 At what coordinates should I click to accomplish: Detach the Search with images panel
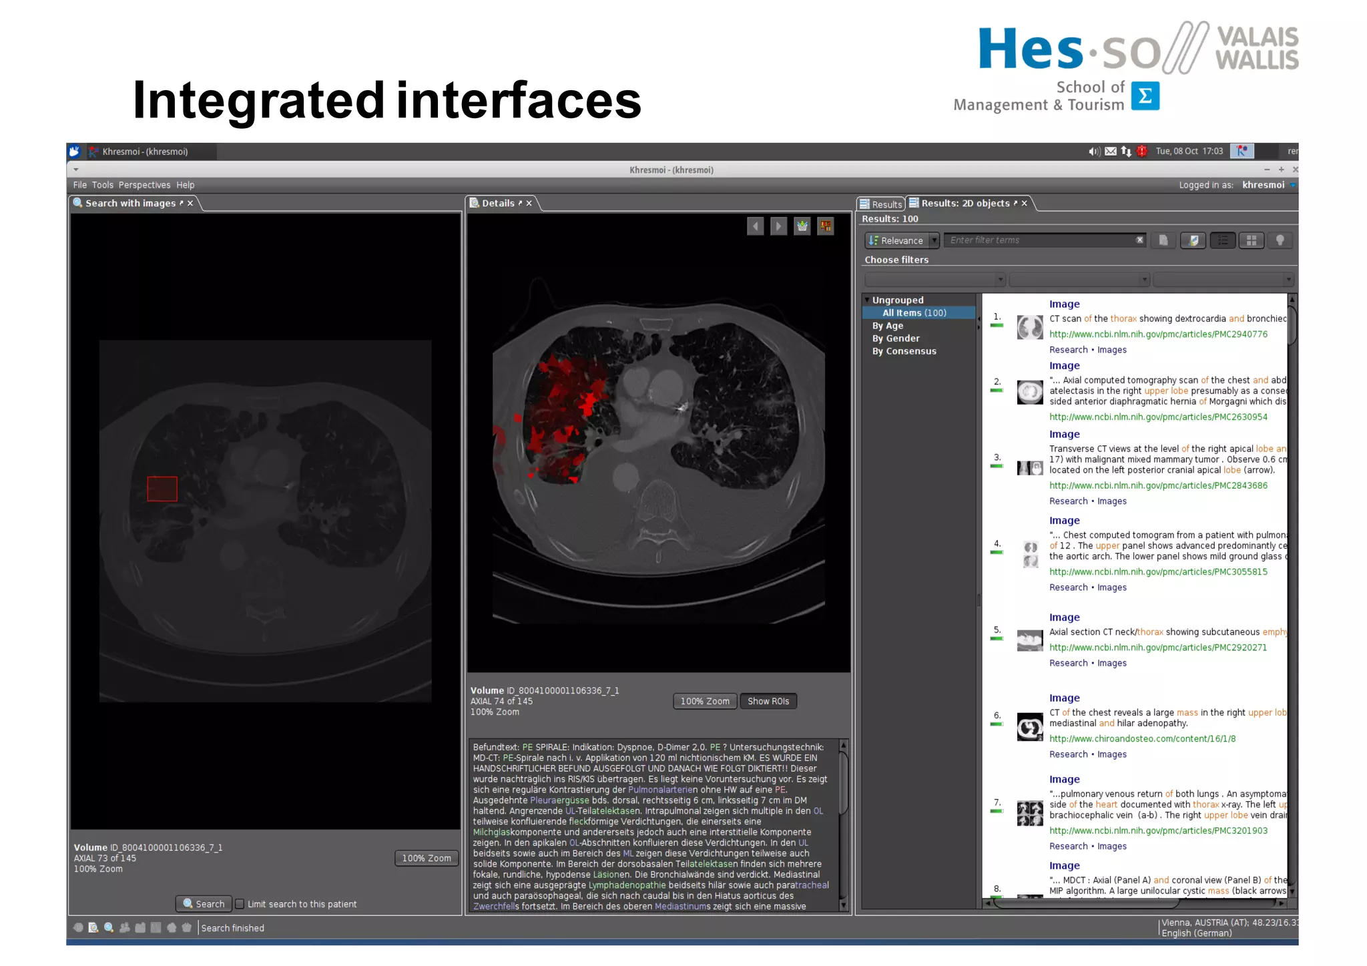[181, 204]
